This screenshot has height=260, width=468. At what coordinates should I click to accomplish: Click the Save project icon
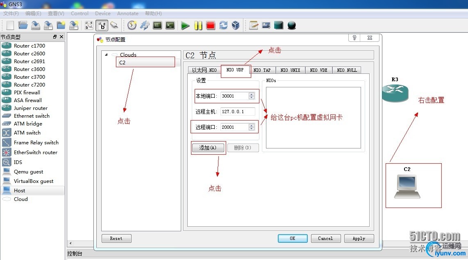coord(36,25)
